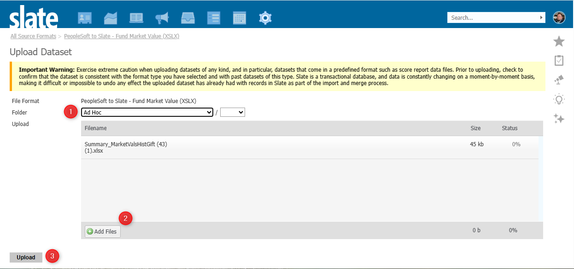
Task: Click the Size column header
Action: 475,128
